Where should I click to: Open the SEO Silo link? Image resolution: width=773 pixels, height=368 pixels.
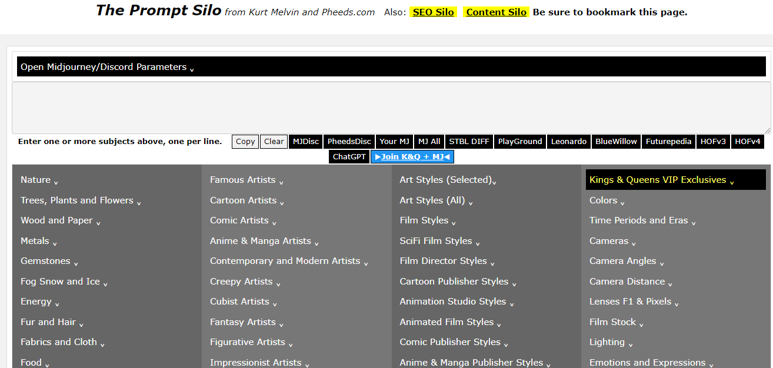coord(433,12)
